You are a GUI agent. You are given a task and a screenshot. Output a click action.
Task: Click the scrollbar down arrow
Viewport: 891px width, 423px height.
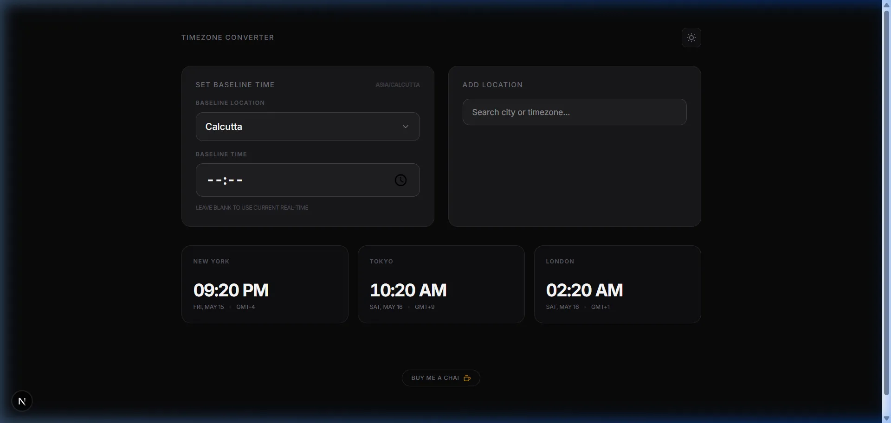pyautogui.click(x=886, y=419)
